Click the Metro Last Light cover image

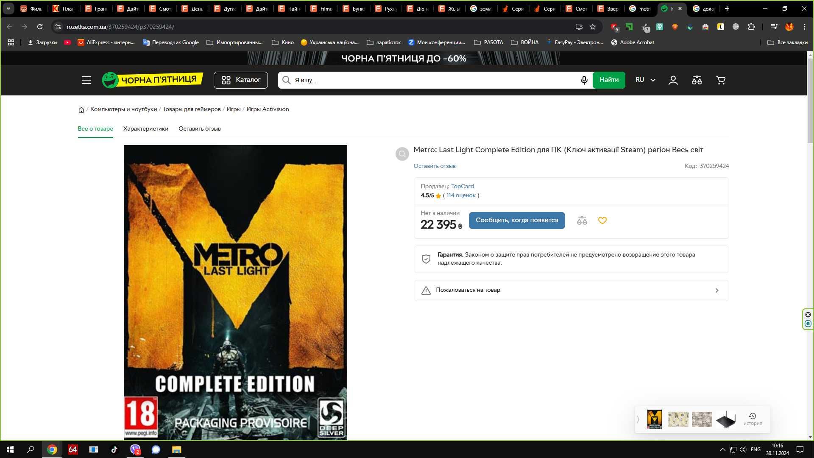[235, 293]
